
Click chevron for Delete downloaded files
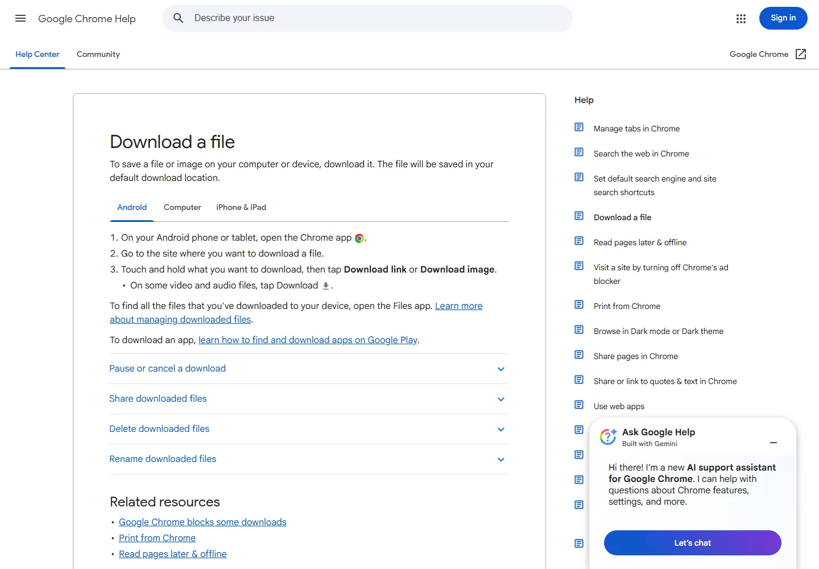501,430
